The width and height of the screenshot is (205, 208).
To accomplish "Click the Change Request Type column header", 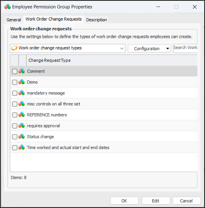I will (50, 60).
